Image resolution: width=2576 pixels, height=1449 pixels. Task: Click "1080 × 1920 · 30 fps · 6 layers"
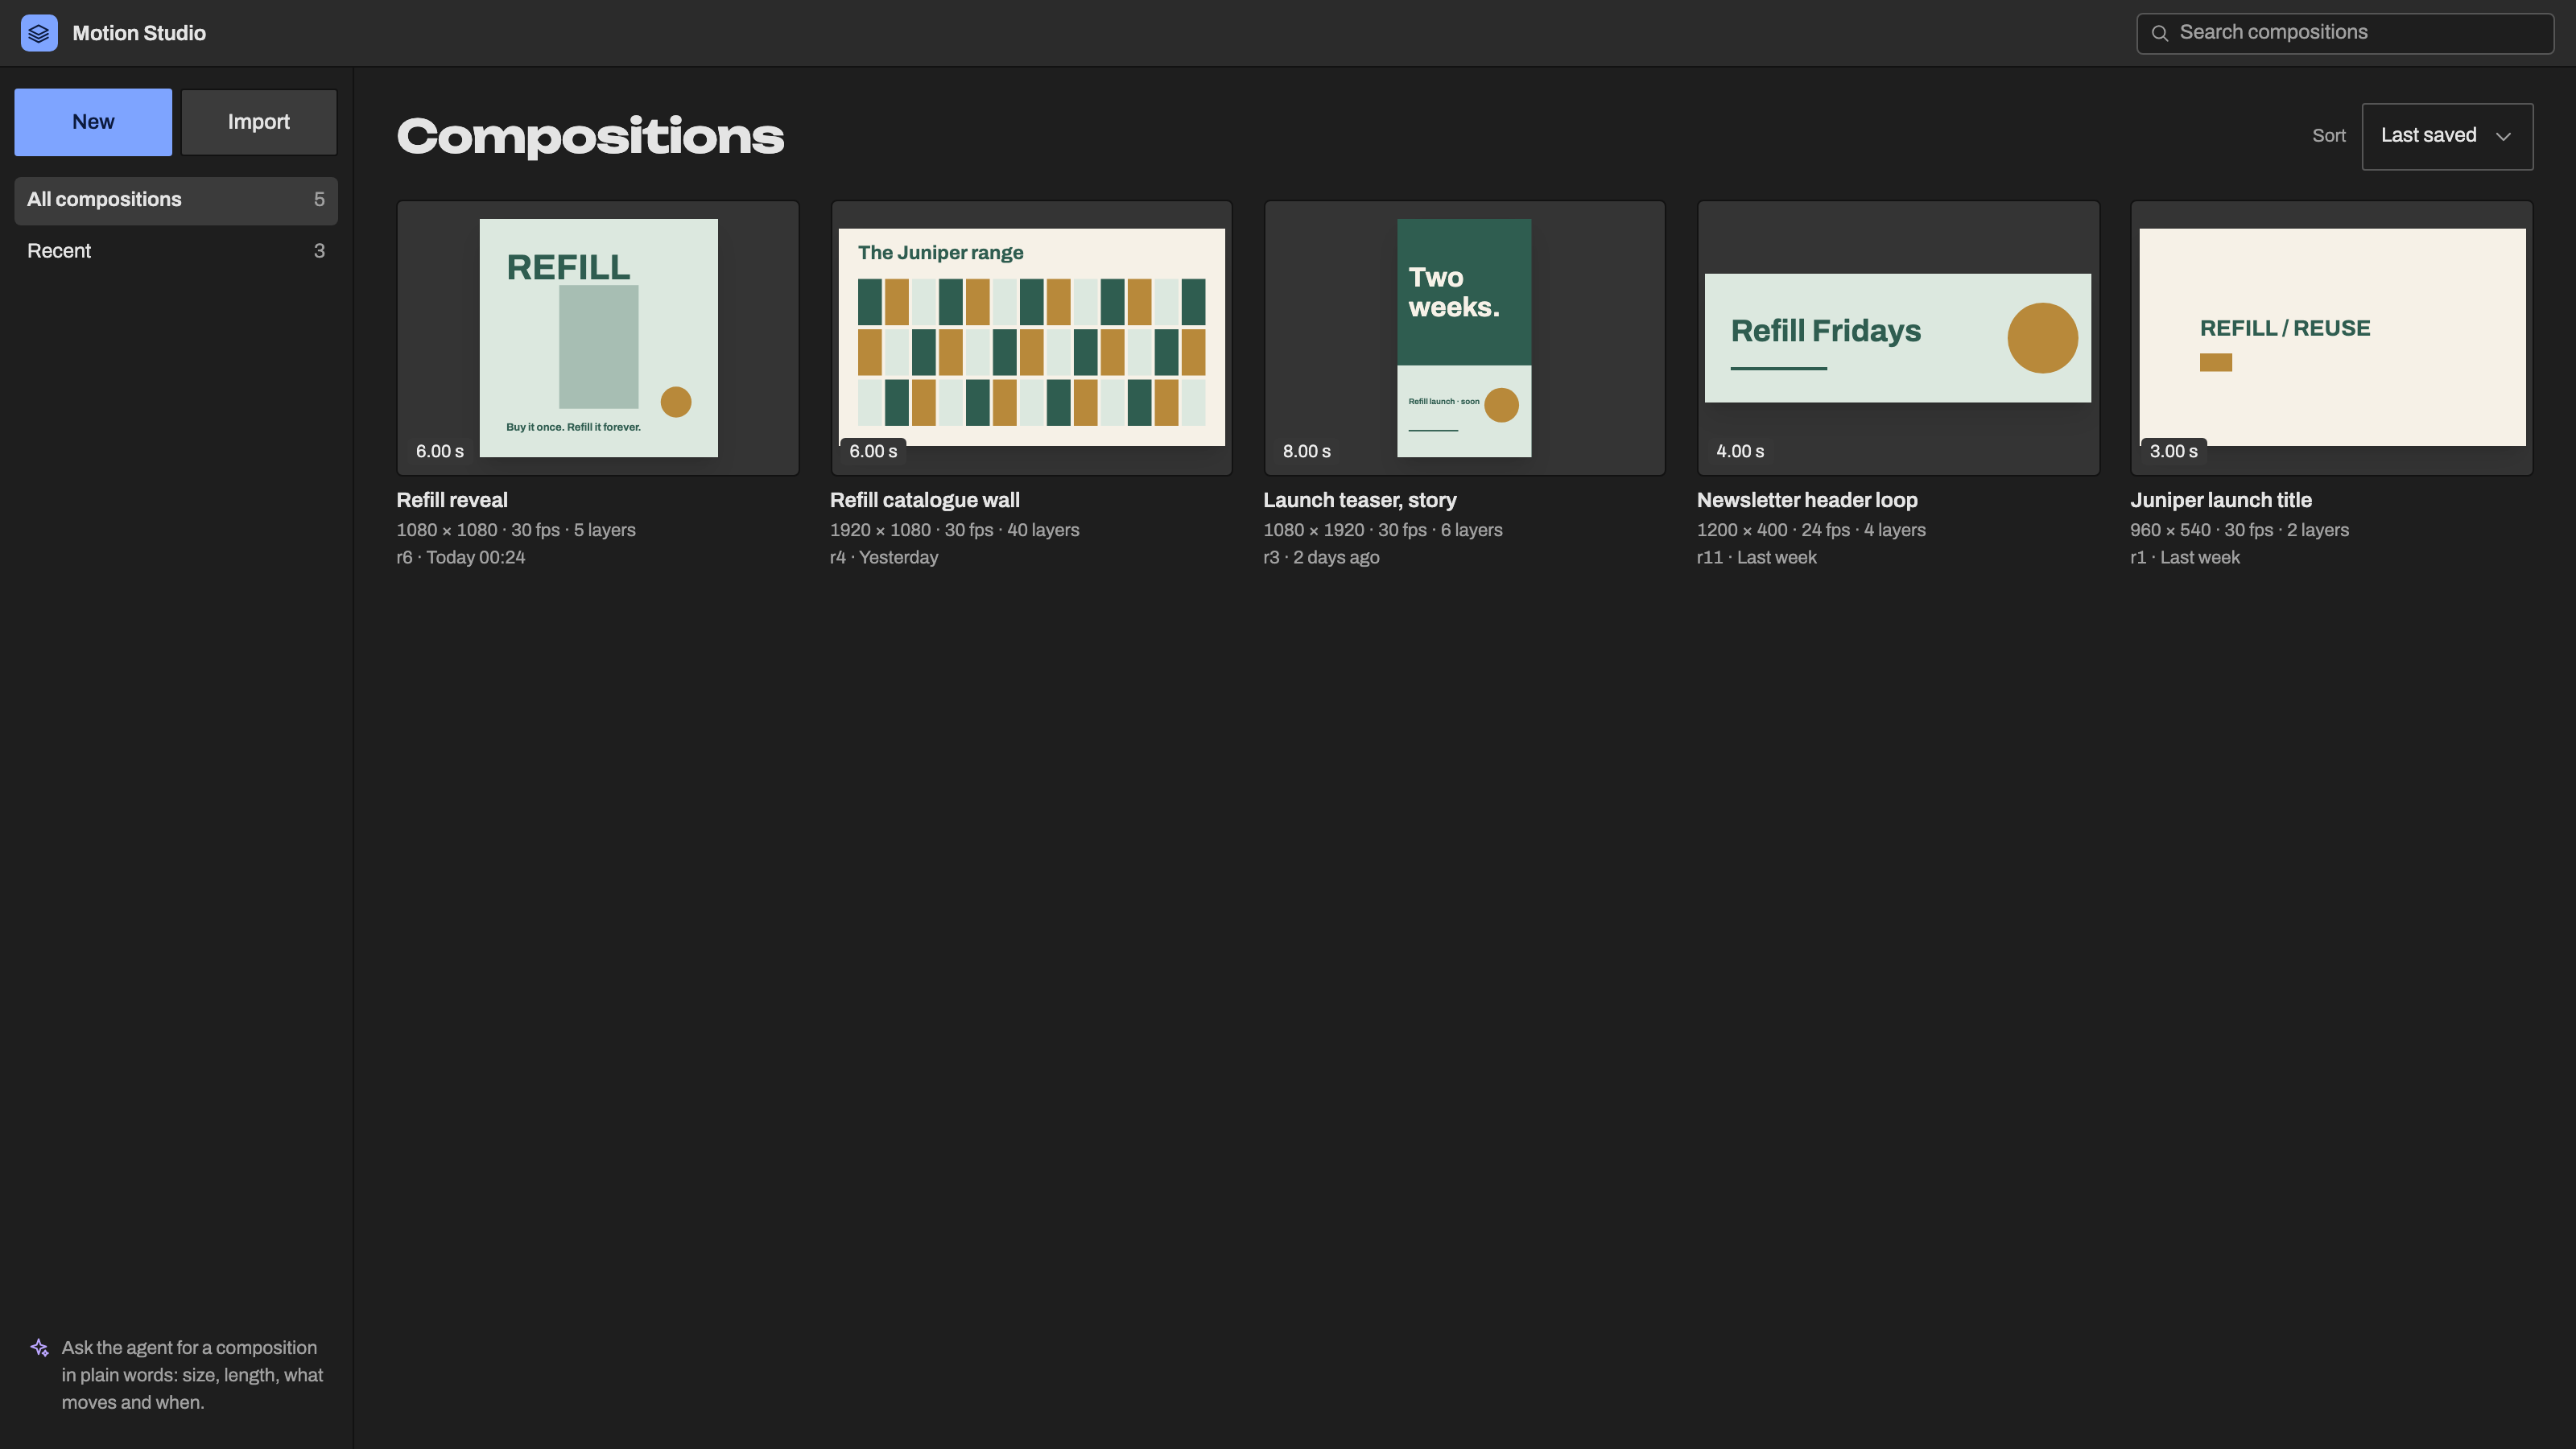pyautogui.click(x=1383, y=530)
